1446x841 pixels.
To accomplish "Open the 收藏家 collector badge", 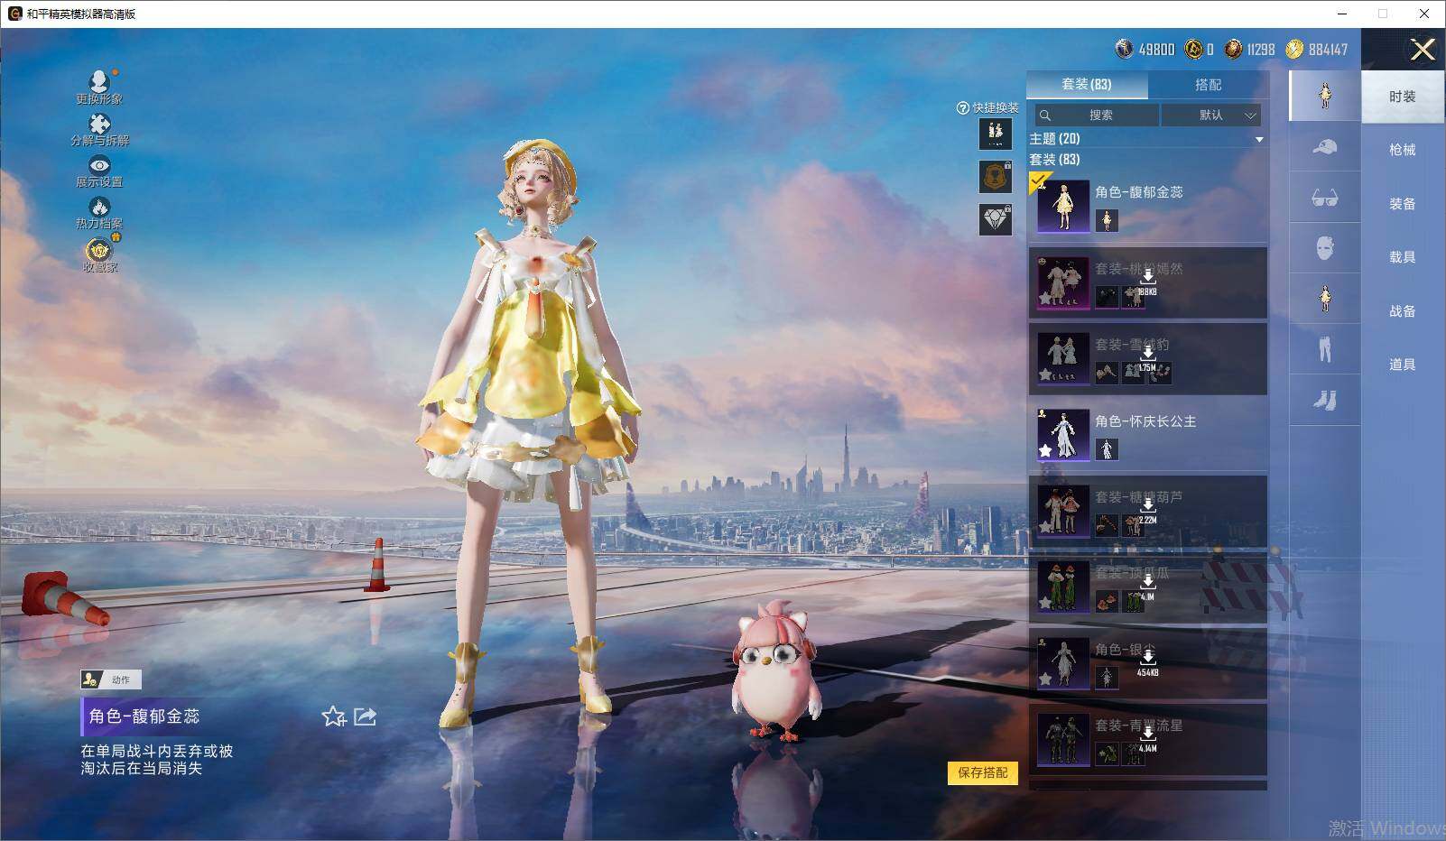I will [99, 254].
